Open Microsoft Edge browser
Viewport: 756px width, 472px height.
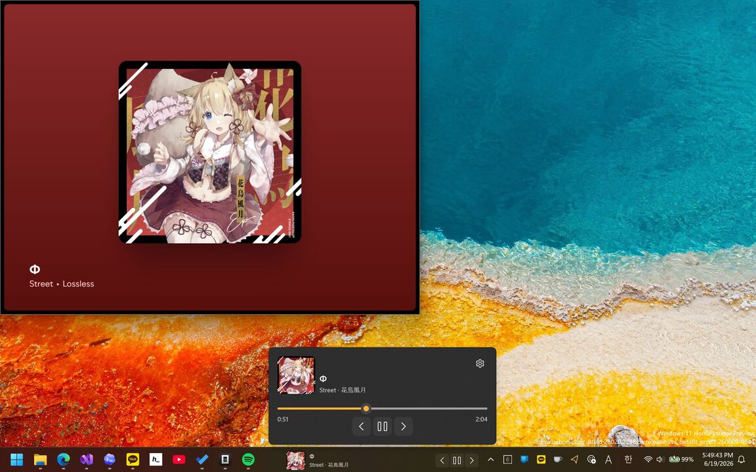pyautogui.click(x=63, y=460)
